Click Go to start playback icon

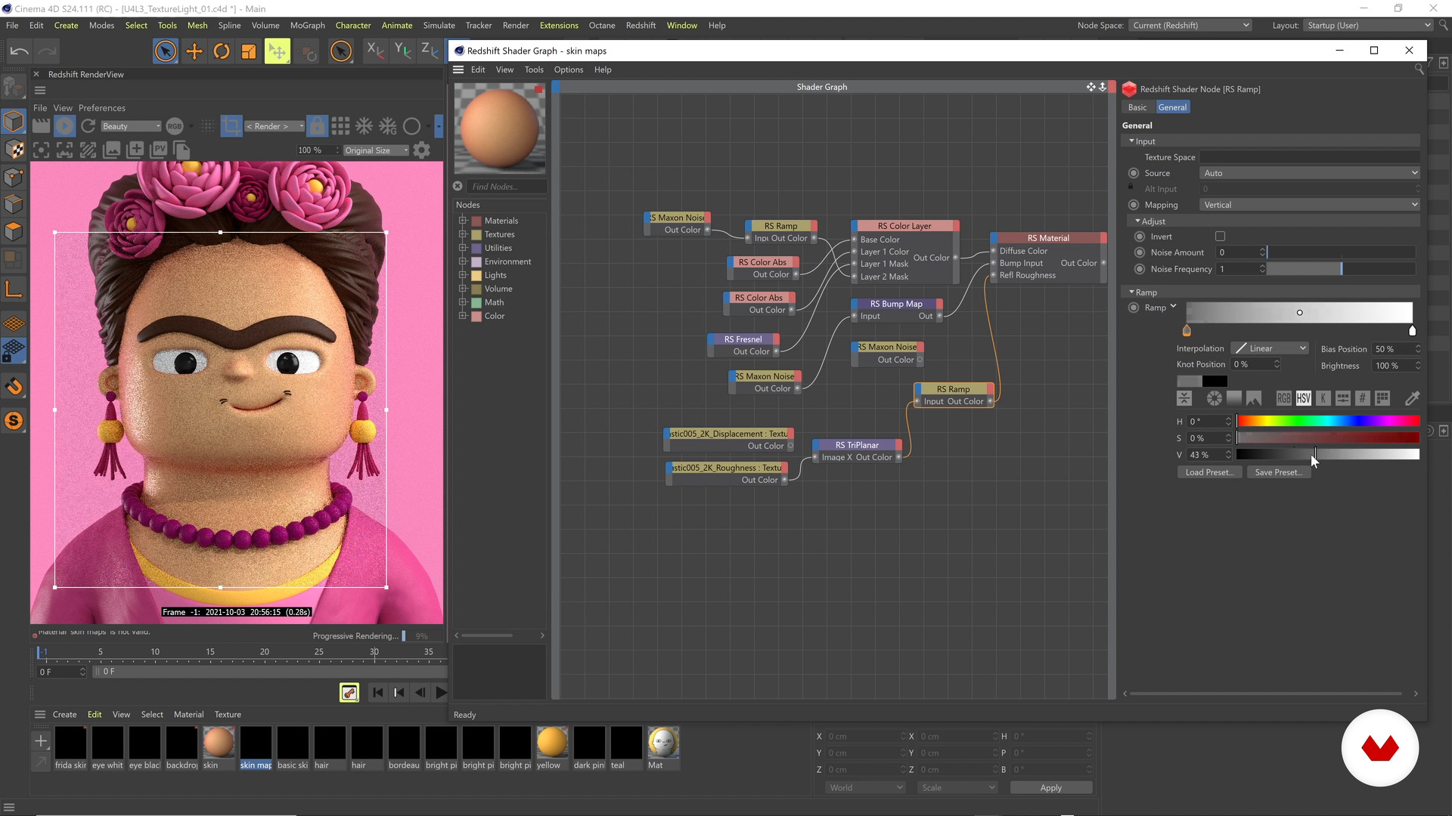click(x=377, y=692)
